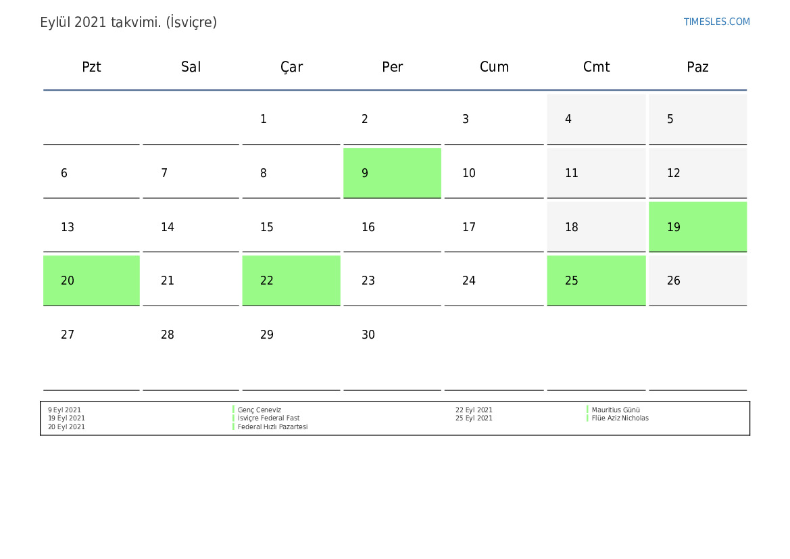Click the Mauritius Günü holiday label
Viewport: 790px width, 559px height.
point(616,410)
